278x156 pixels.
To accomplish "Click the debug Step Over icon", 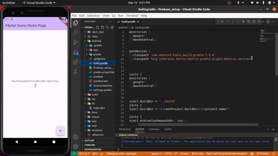I will click(228, 22).
